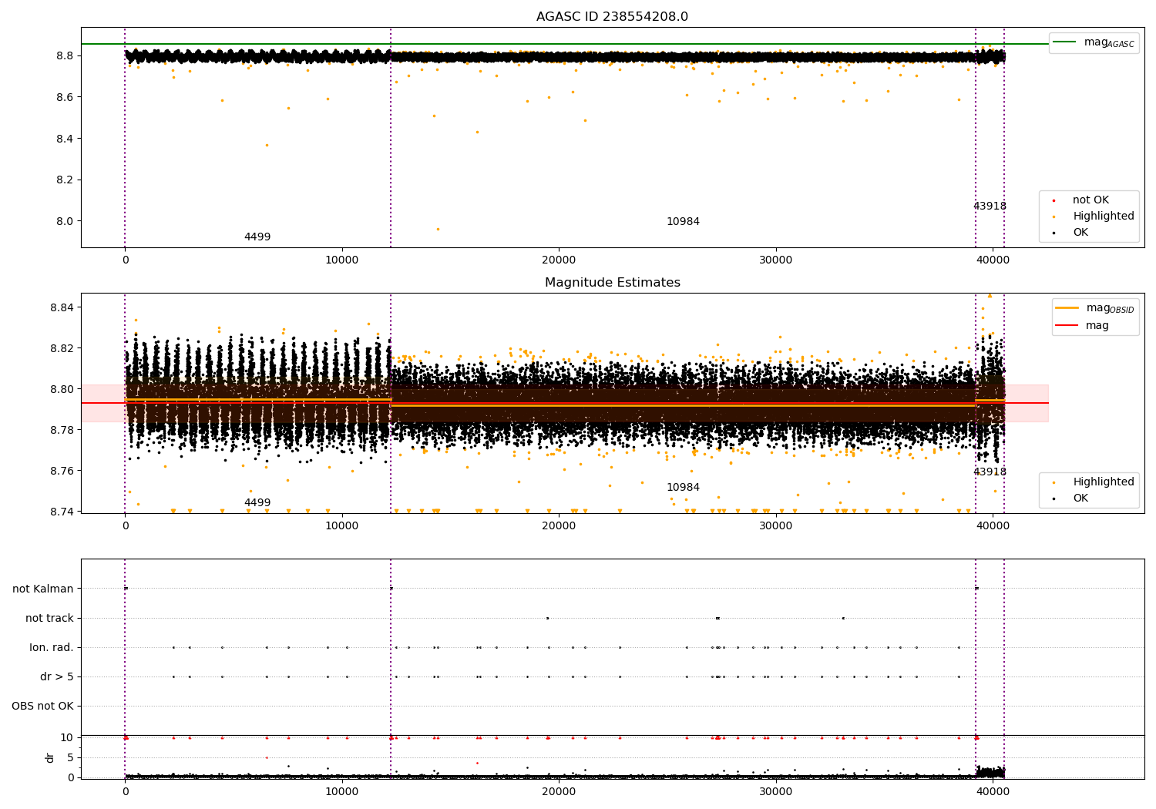Click the 8.78 y-axis tick label
This screenshot has height=809, width=1156.
pos(61,431)
